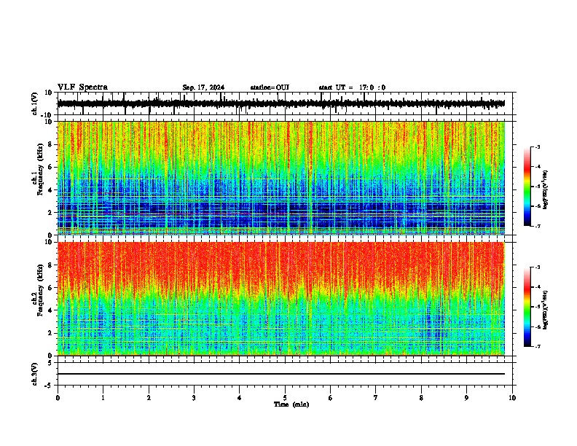Click the ch.1 'Frequency (kHz)' axis label
This screenshot has width=577, height=446.
pyautogui.click(x=39, y=169)
